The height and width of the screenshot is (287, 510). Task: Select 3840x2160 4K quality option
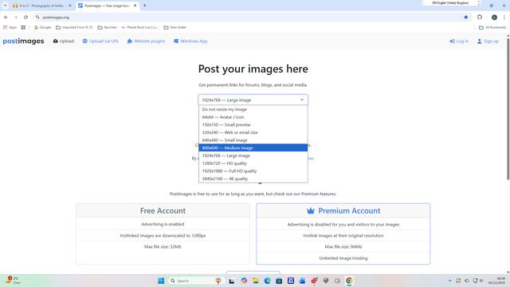pyautogui.click(x=253, y=179)
